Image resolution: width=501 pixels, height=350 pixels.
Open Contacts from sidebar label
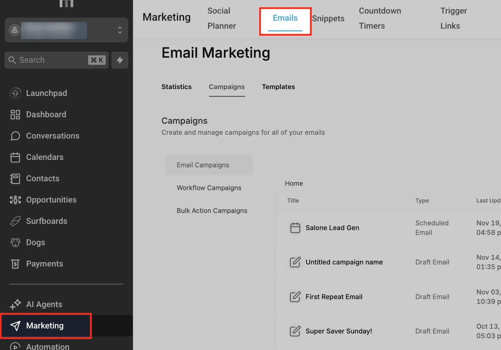43,178
